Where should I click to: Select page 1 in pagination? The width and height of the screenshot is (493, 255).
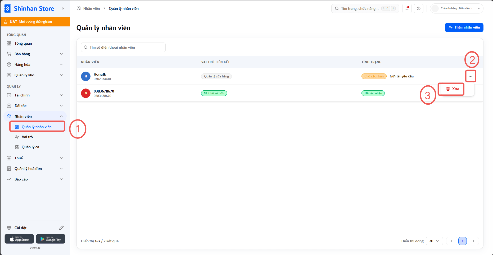(463, 241)
